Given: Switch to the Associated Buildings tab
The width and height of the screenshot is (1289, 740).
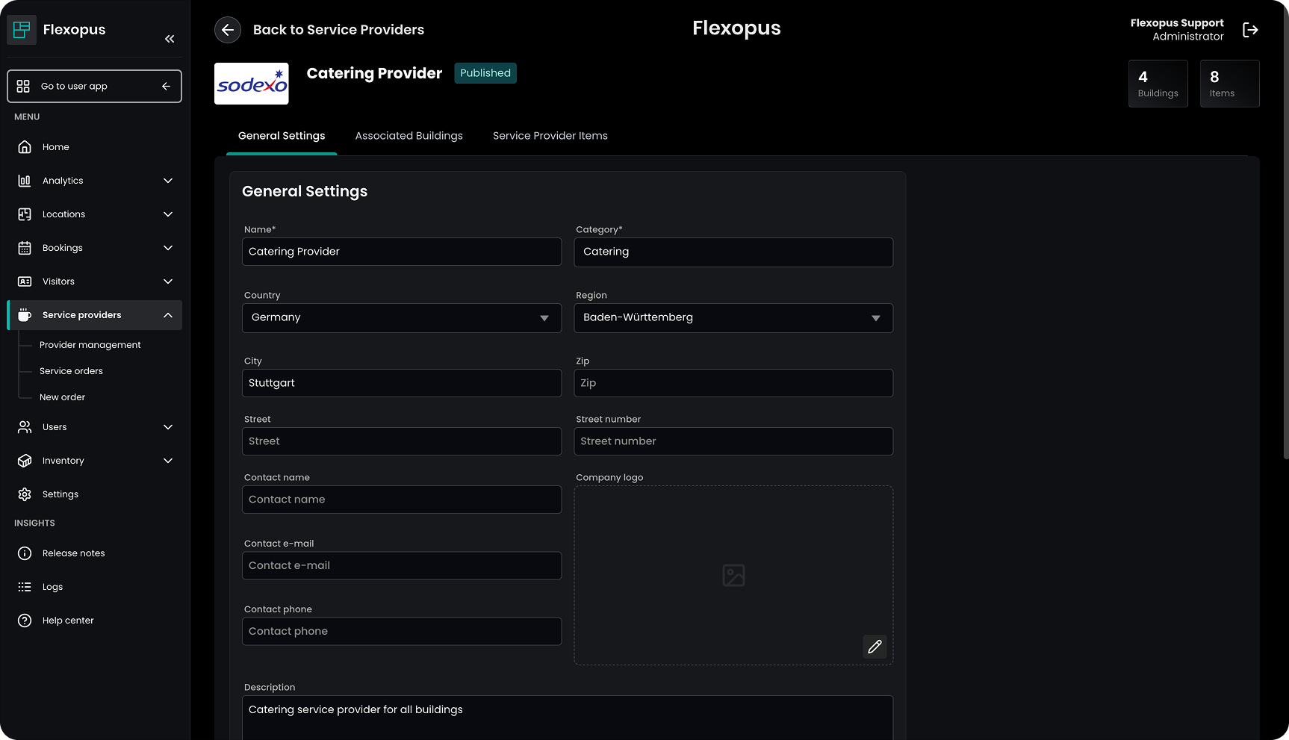Looking at the screenshot, I should tap(409, 136).
